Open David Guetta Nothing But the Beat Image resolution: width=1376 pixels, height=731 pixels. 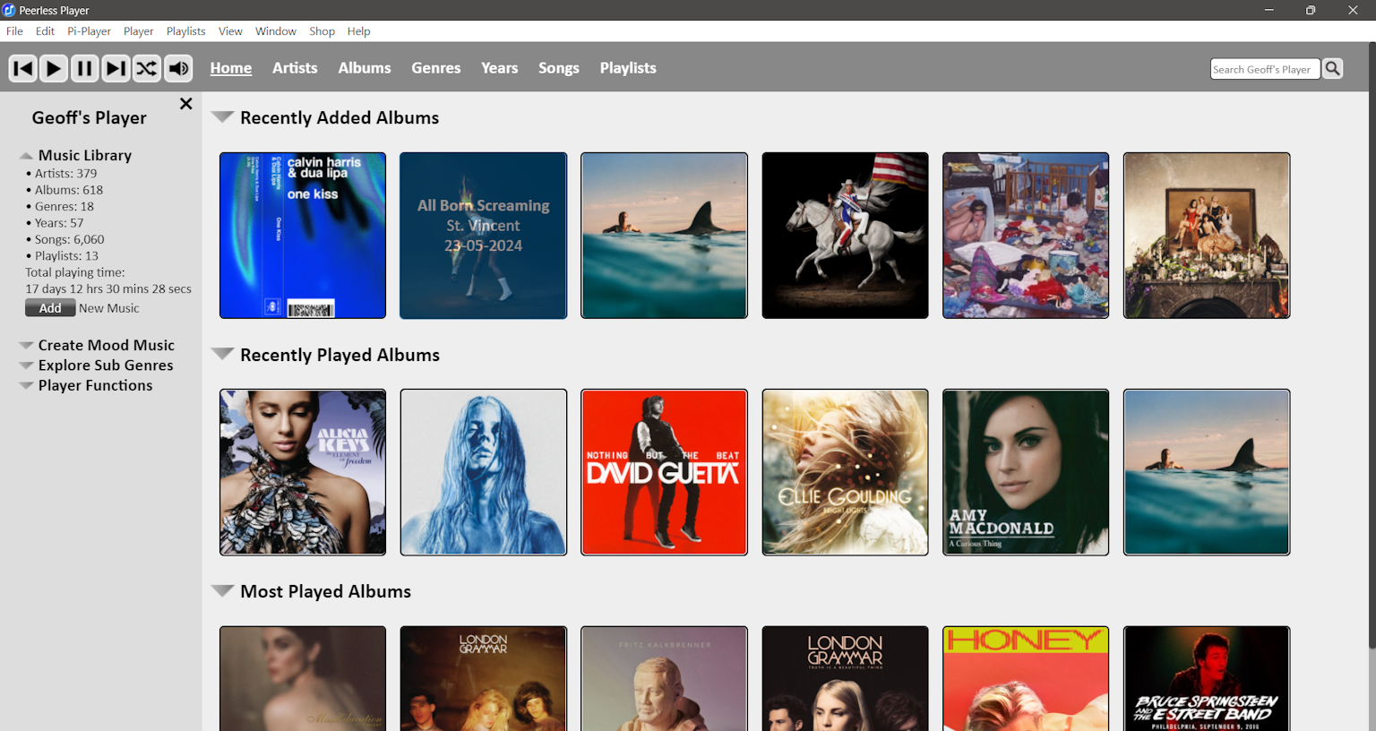(x=664, y=472)
